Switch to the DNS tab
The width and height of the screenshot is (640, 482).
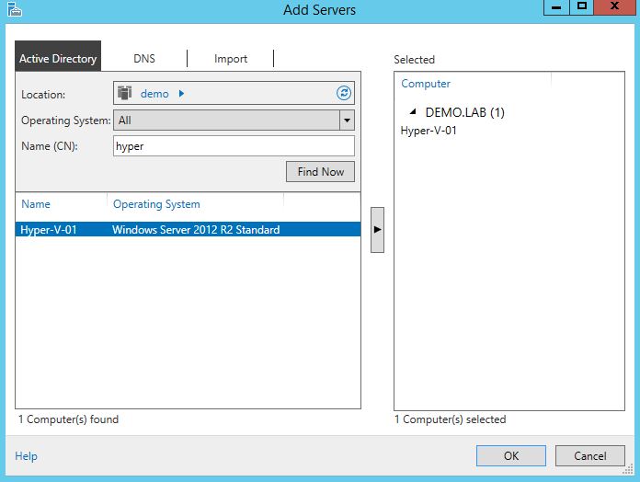click(144, 59)
